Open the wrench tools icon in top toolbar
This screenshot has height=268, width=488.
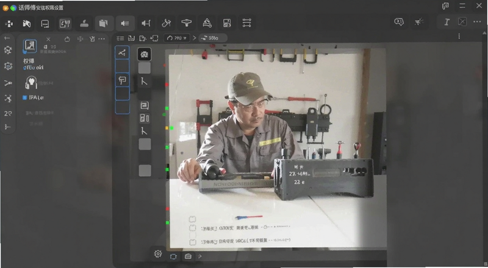(x=166, y=23)
